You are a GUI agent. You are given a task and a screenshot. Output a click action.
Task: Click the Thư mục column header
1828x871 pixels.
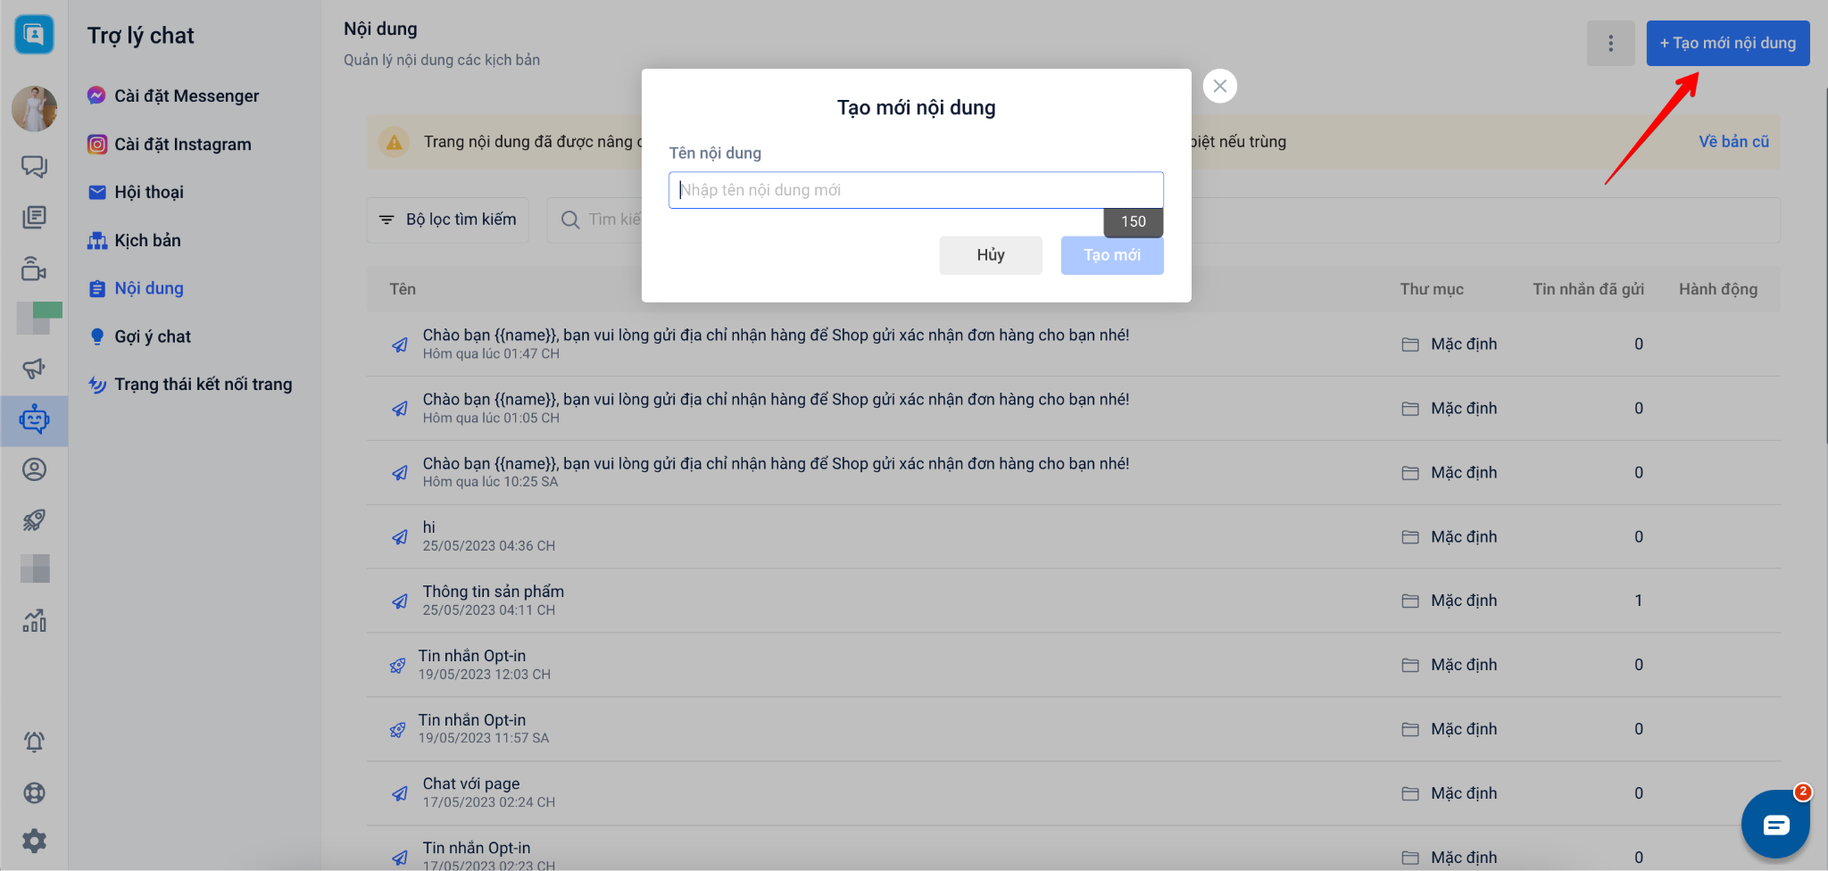click(x=1432, y=289)
